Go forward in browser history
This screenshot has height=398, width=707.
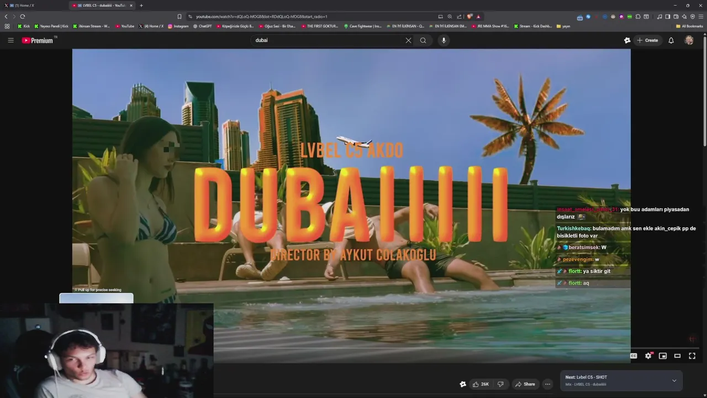pyautogui.click(x=14, y=17)
